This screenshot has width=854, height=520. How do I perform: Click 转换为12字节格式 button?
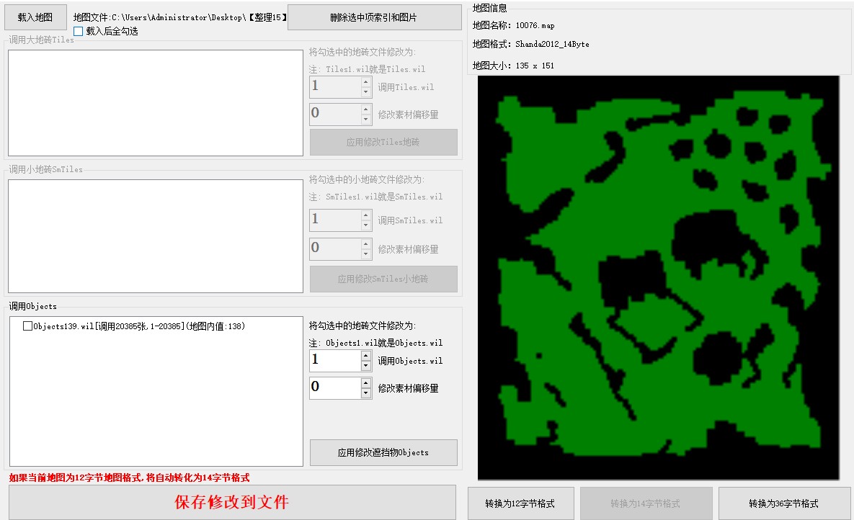pos(520,503)
